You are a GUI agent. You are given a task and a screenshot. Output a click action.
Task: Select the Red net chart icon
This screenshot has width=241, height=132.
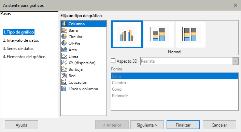[x=64, y=76]
